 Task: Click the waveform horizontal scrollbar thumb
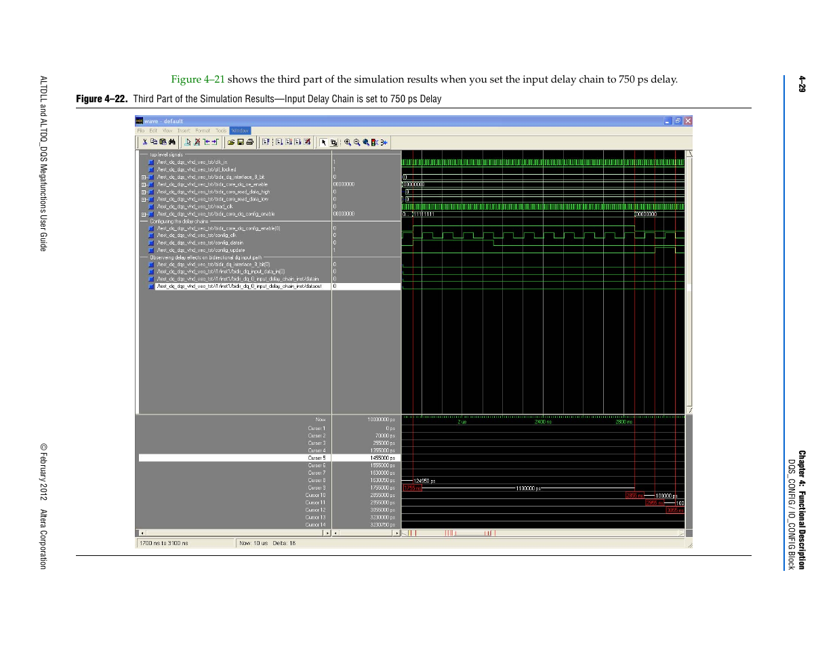point(471,534)
